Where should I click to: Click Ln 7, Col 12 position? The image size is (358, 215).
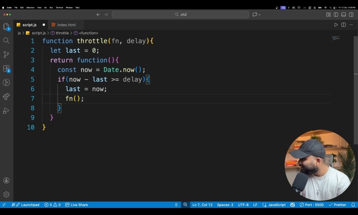click(202, 205)
